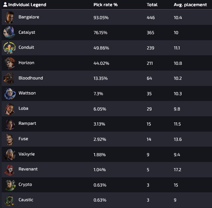Select the Fuse legend name
212x208 pixels.
point(23,139)
